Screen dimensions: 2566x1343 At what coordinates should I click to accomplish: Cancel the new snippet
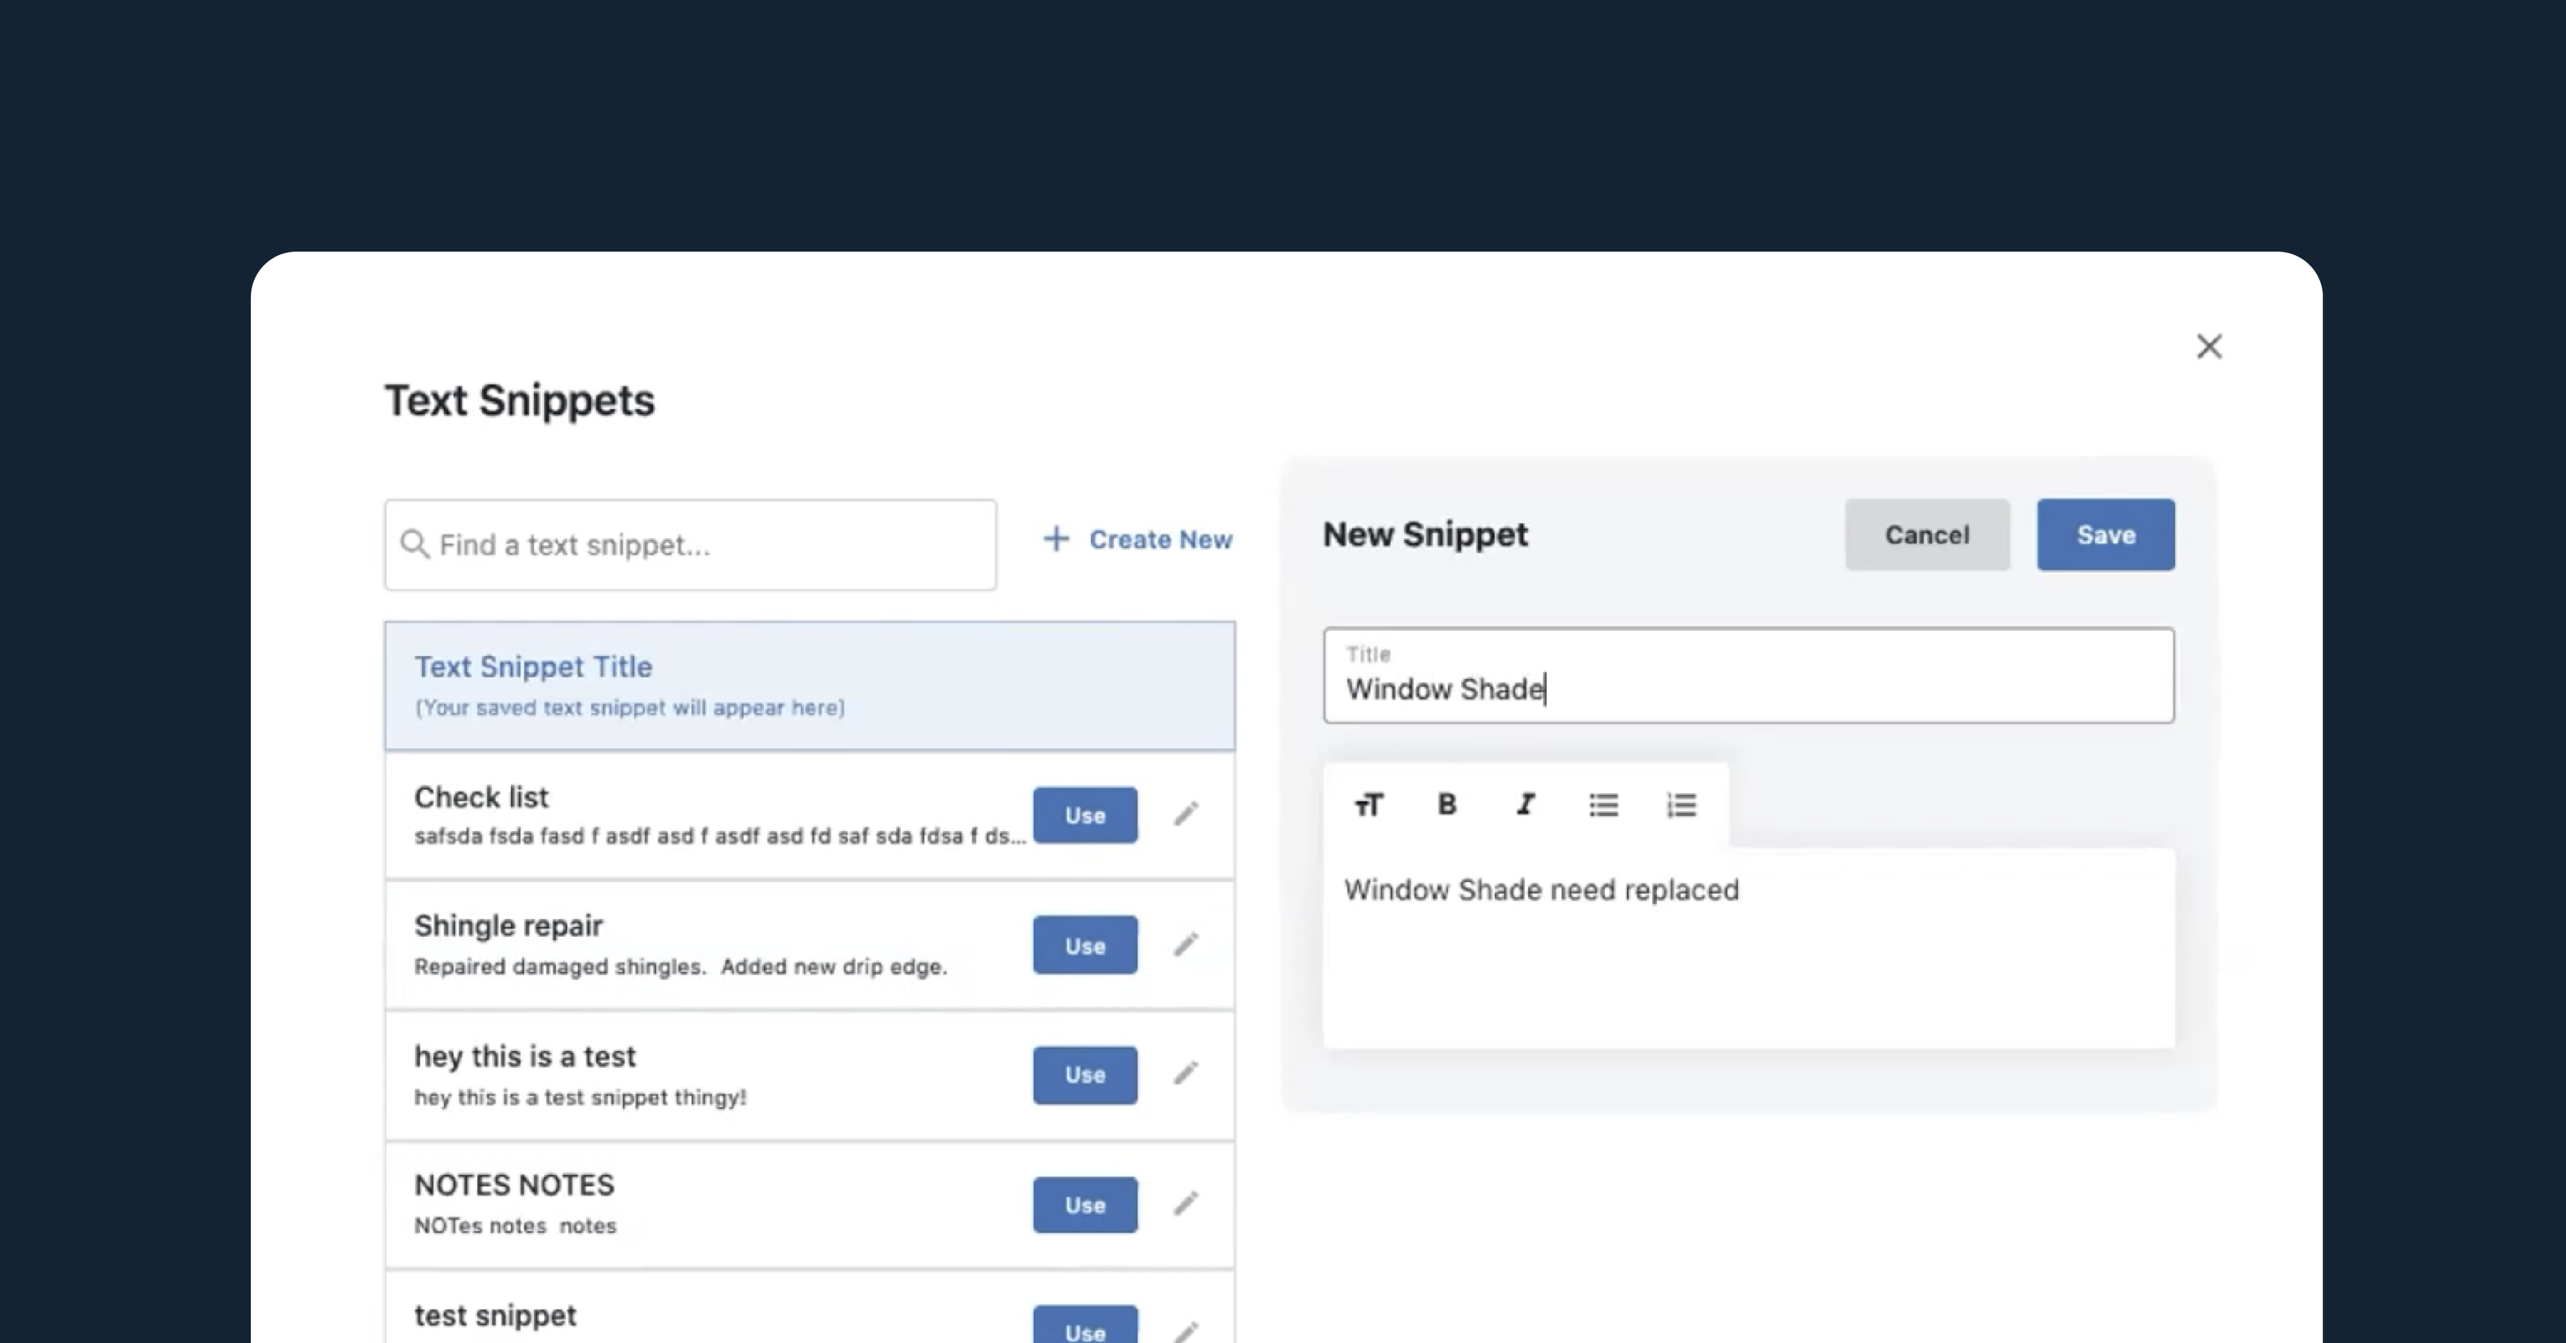tap(1927, 535)
